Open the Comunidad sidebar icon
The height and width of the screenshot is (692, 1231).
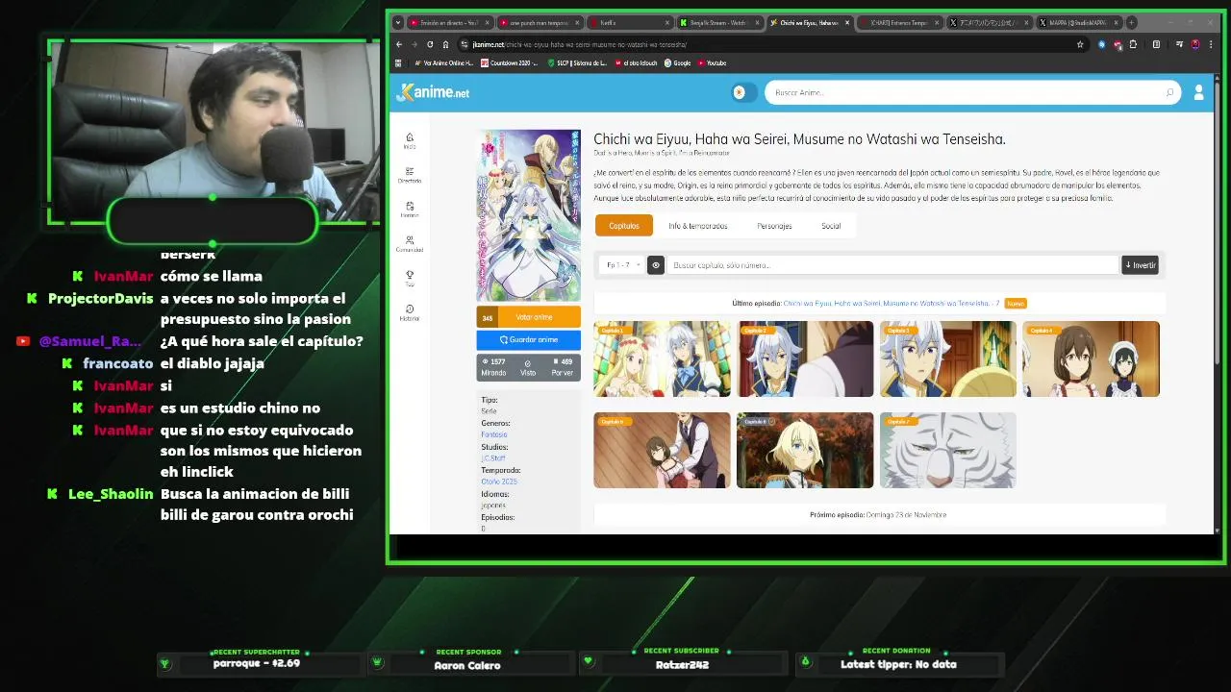[x=410, y=244]
